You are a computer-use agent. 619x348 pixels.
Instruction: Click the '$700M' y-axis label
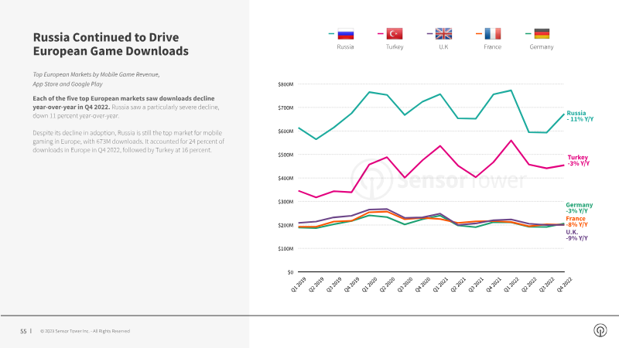pos(286,107)
